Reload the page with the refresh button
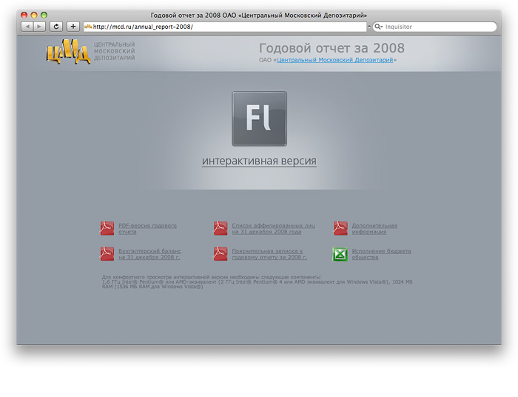This screenshot has height=397, width=518. click(x=56, y=27)
